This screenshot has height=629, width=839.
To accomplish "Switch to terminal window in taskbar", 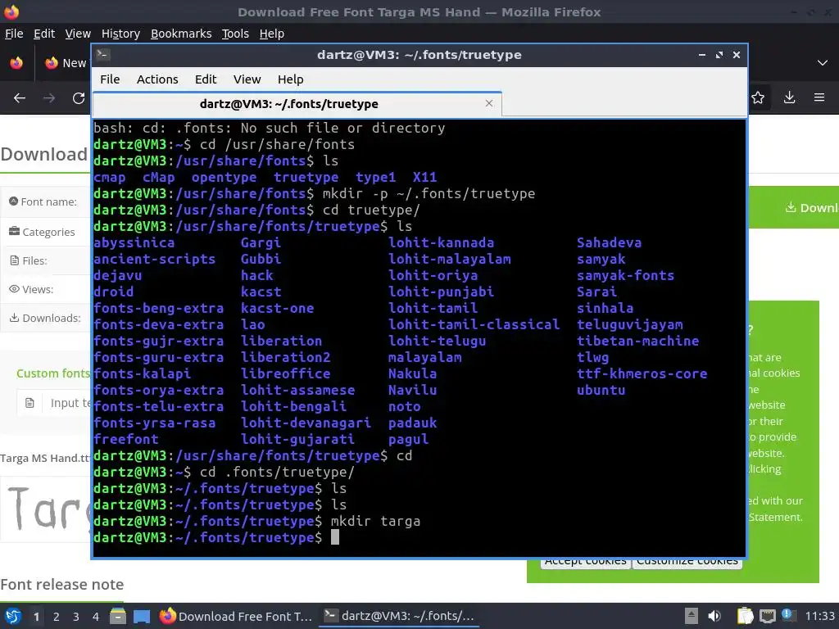I will point(399,616).
